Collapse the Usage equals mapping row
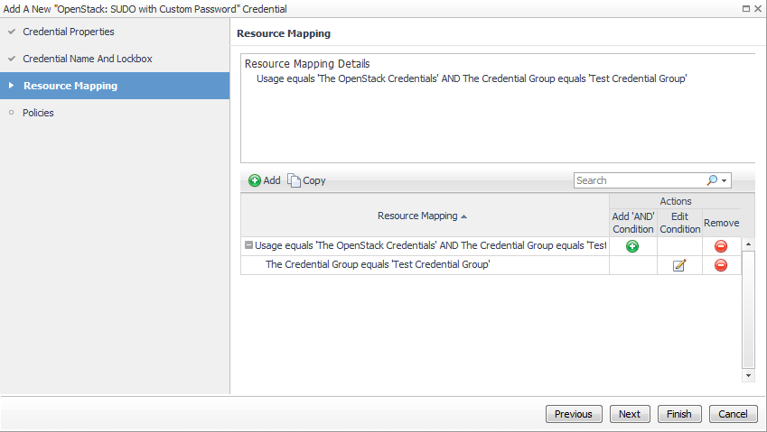This screenshot has width=767, height=432. pyautogui.click(x=248, y=245)
